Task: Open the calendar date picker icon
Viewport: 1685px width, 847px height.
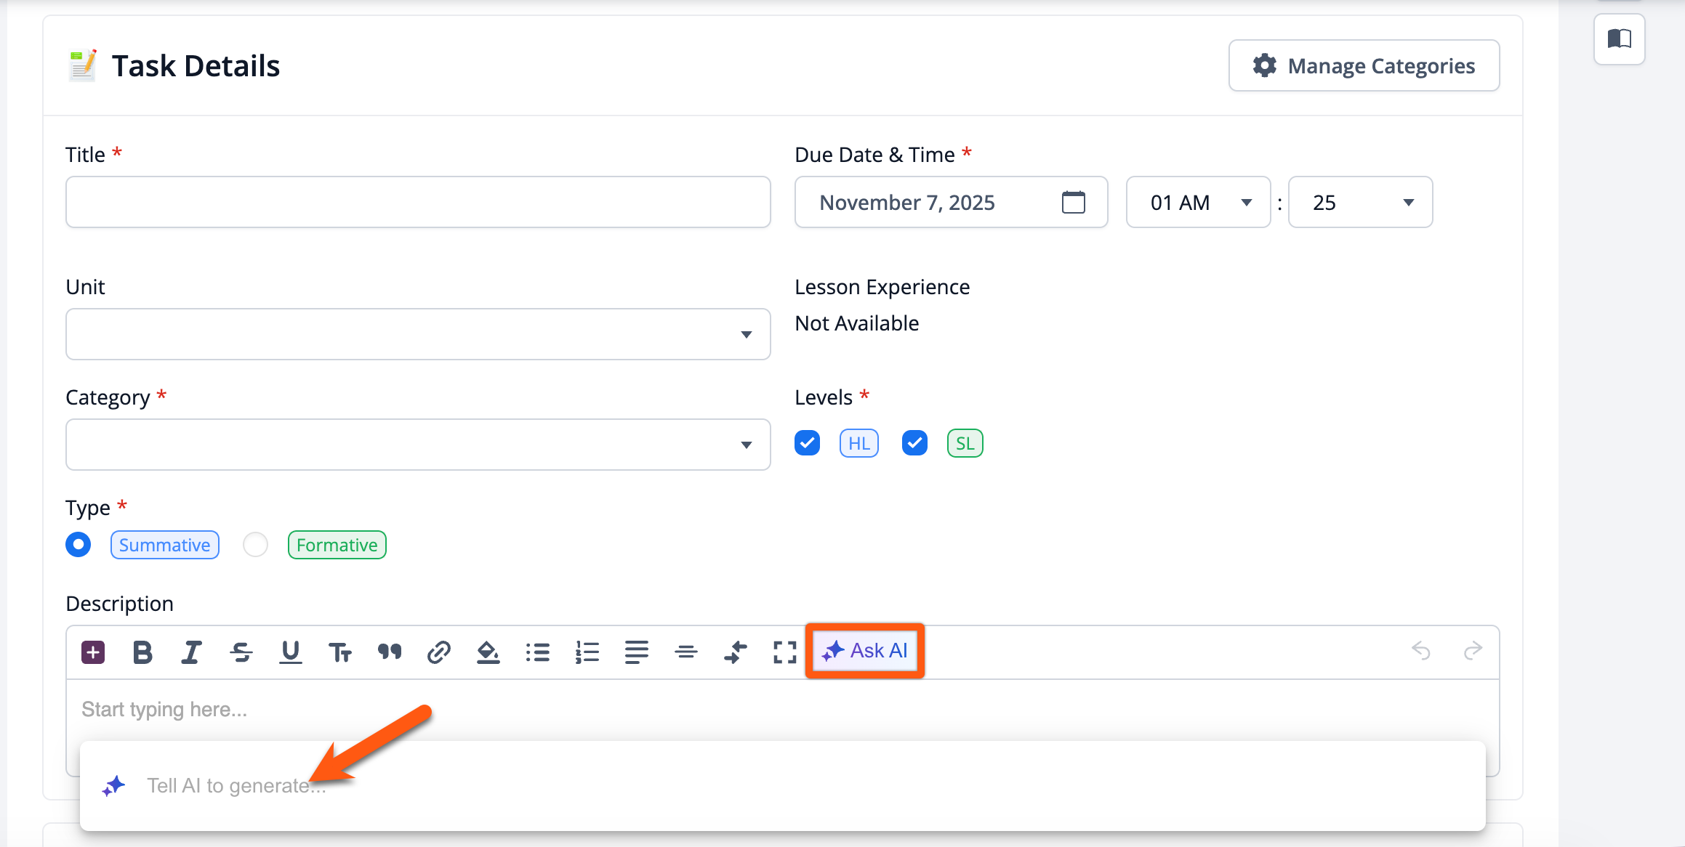Action: coord(1073,203)
